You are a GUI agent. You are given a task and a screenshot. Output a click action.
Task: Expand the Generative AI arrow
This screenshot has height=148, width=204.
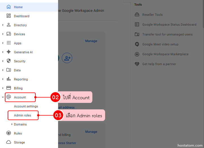click(3, 52)
